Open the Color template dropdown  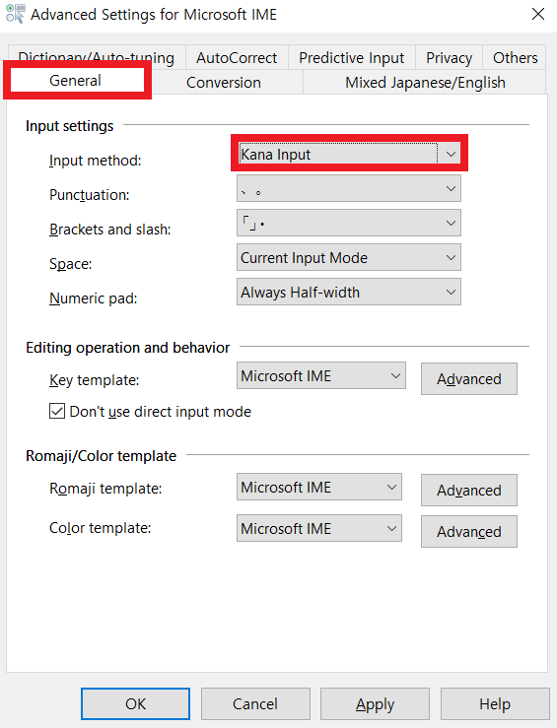[x=319, y=528]
